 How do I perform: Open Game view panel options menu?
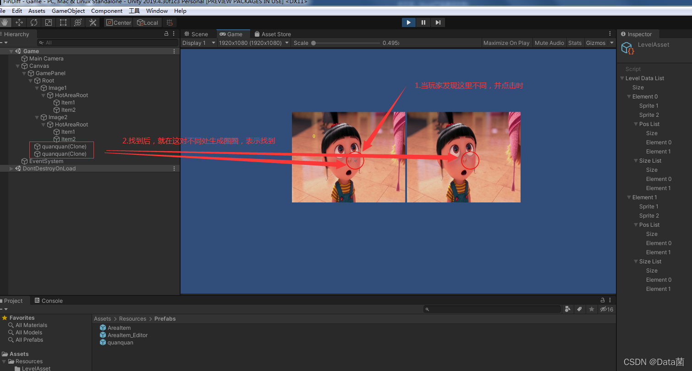(x=610, y=34)
